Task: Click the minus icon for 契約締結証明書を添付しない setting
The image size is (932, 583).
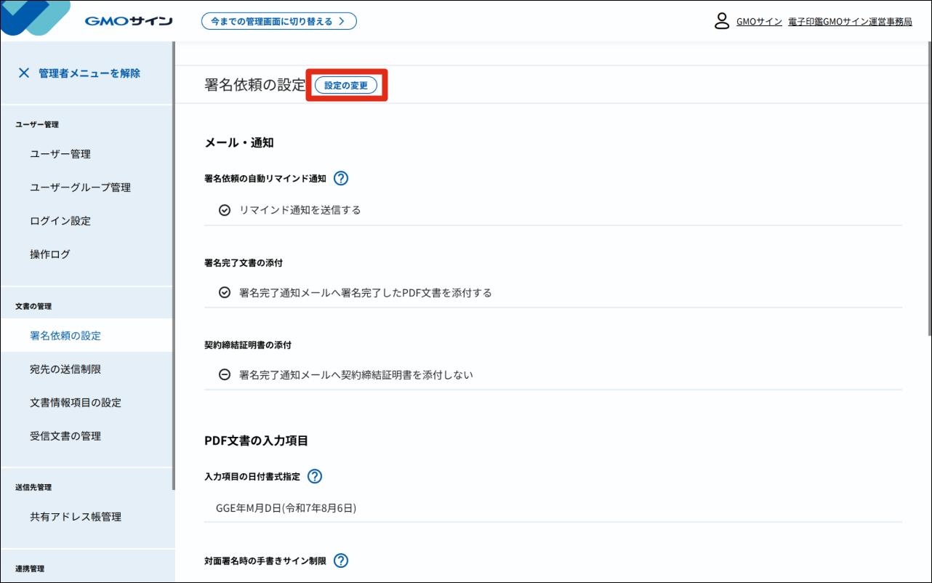Action: coord(223,374)
